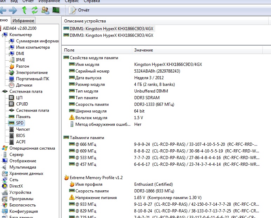Expand the Конфигурация node
This screenshot has width=271, height=218.
23,211
